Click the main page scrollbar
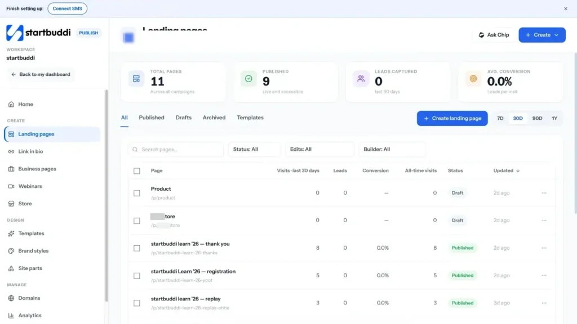577x324 pixels. click(575, 133)
